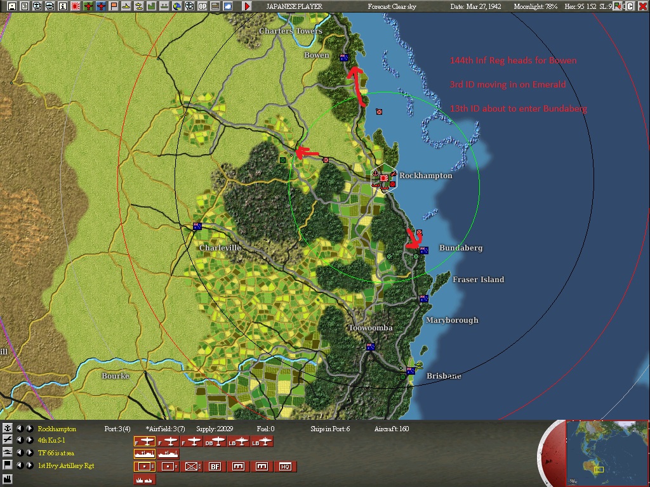Click the Japanese rising sun flag icon
Screen dimensions: 650x487
coord(76,6)
